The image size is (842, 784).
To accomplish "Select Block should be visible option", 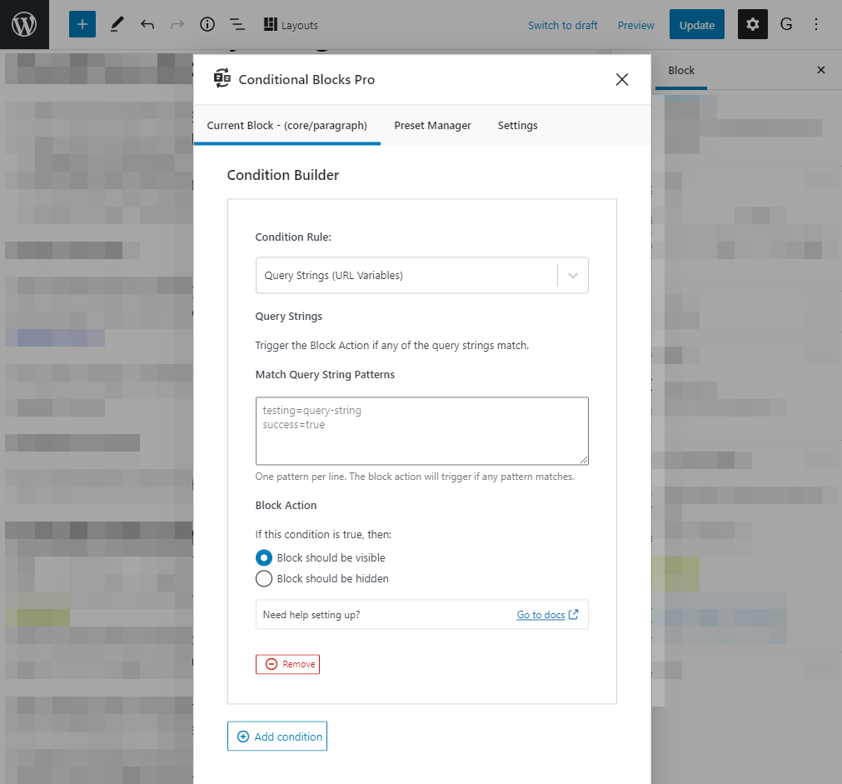I will click(x=264, y=557).
